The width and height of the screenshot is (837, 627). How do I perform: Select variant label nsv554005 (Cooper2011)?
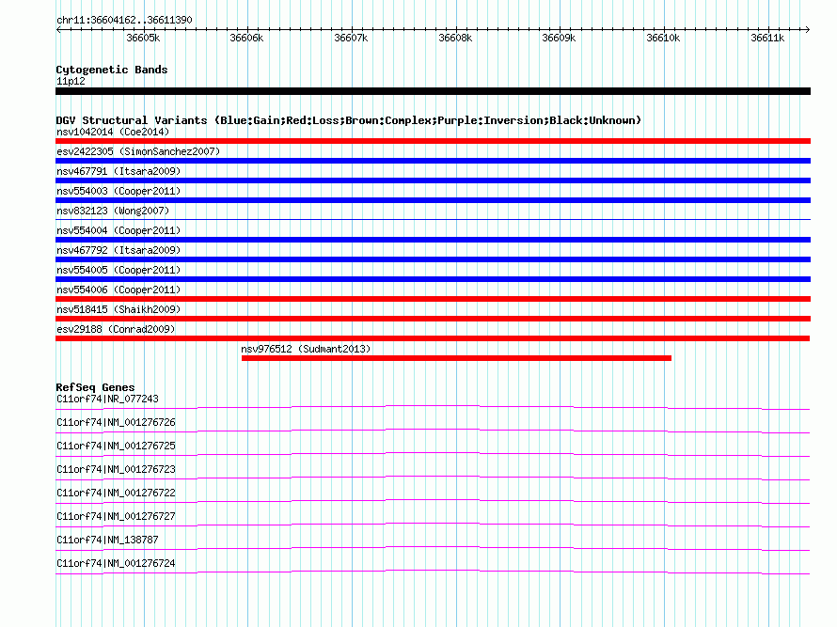(x=118, y=270)
